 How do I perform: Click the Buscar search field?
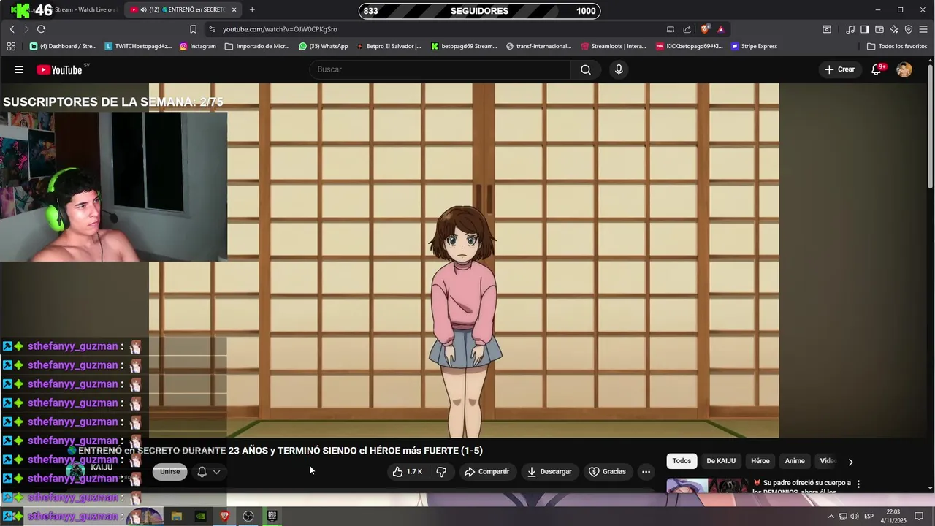[x=440, y=69]
